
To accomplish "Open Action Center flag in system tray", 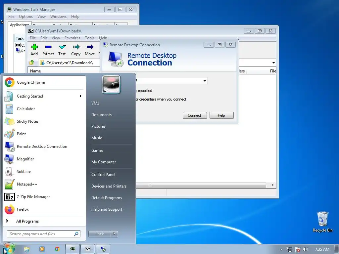I will 298,249.
